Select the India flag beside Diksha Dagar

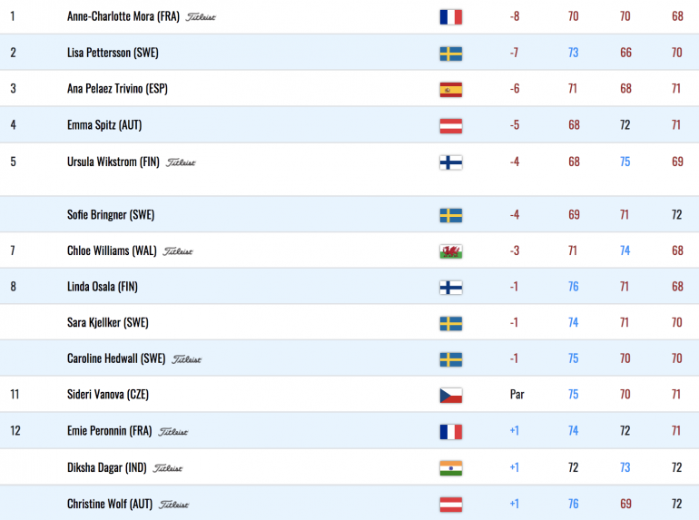click(450, 468)
